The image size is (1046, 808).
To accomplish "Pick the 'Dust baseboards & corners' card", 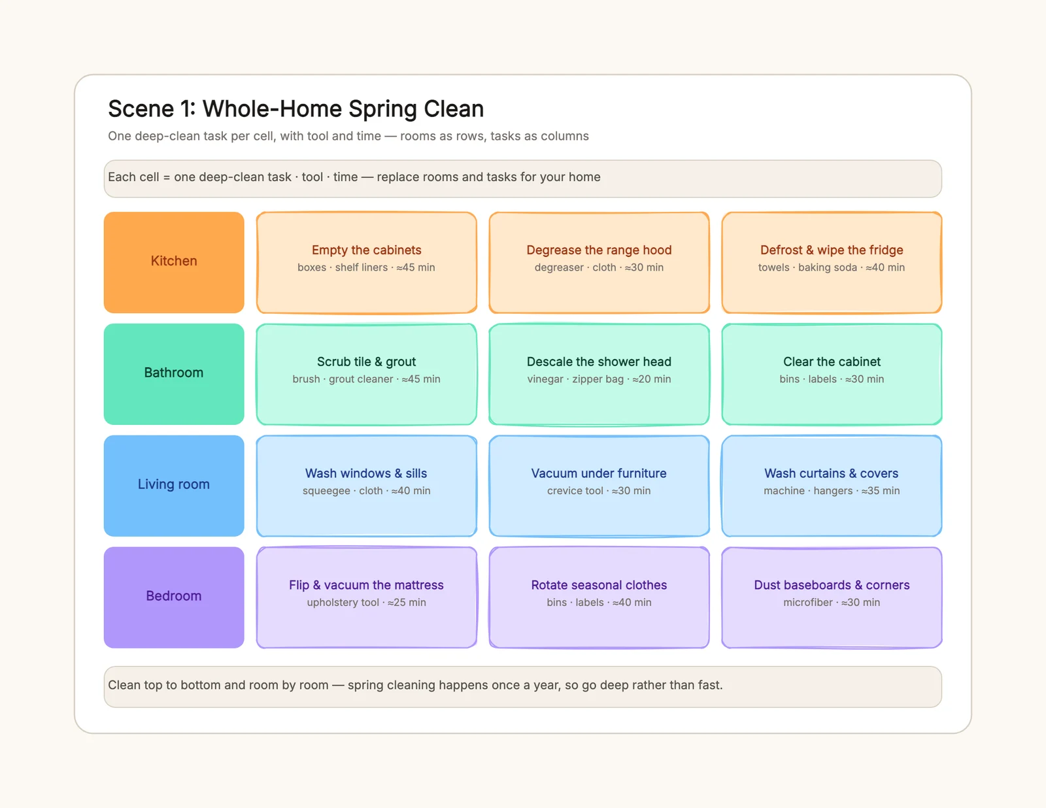I will tap(832, 598).
